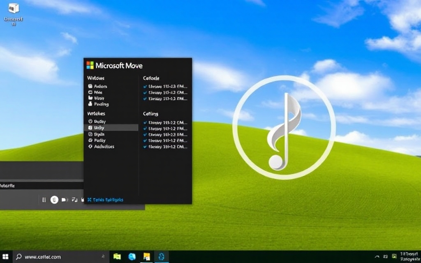
Task: Select the Dedey item under Wrtches
Action: (x=97, y=121)
